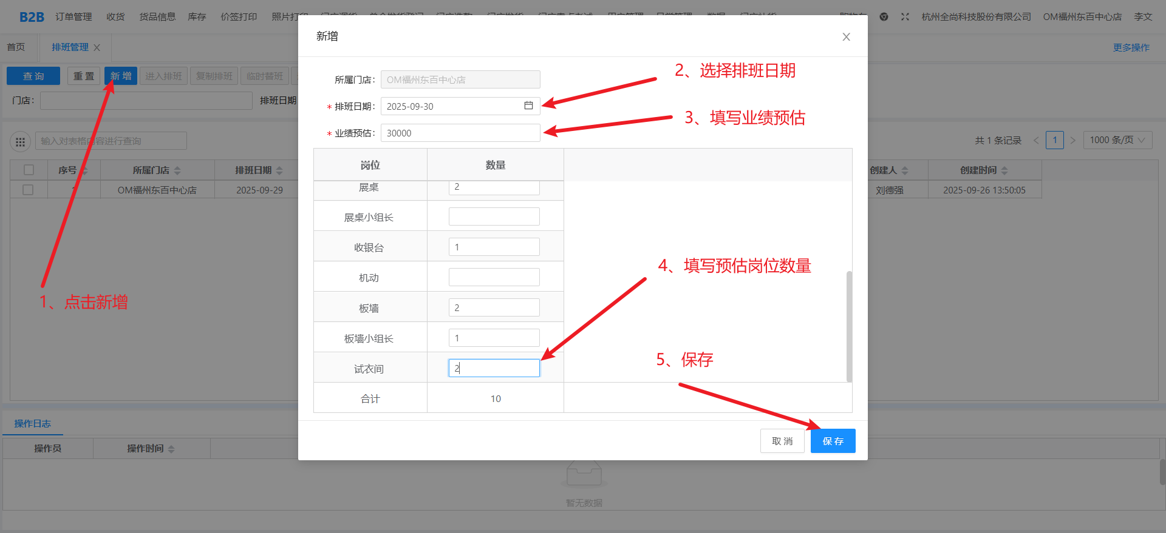Click the fullscreen toggle icon in header
This screenshot has height=533, width=1166.
click(905, 17)
